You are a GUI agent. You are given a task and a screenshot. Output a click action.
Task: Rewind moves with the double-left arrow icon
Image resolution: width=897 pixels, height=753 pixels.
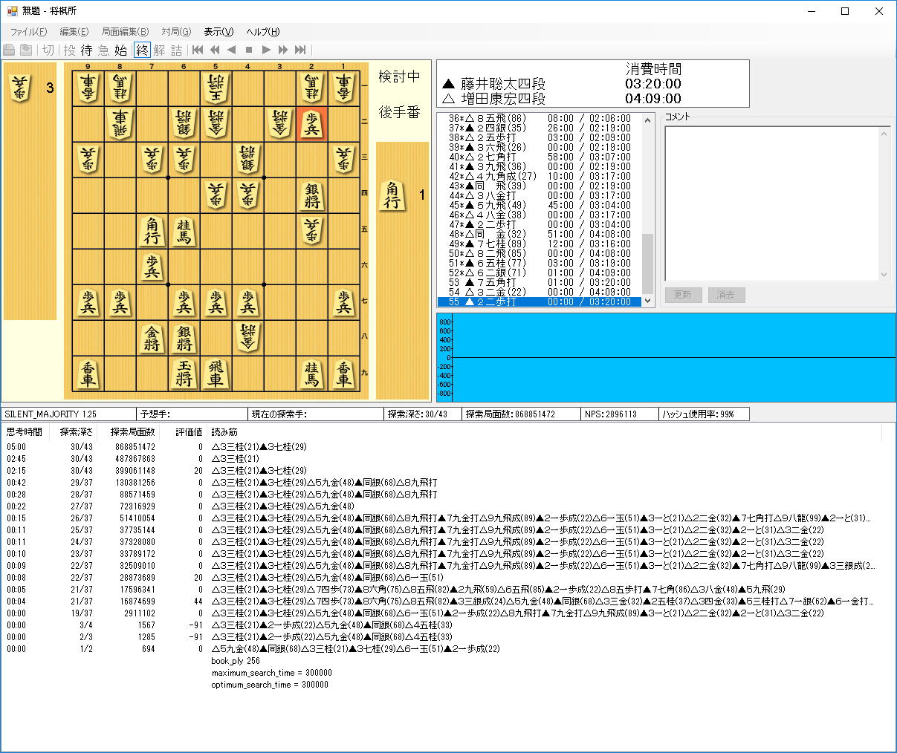(x=215, y=50)
